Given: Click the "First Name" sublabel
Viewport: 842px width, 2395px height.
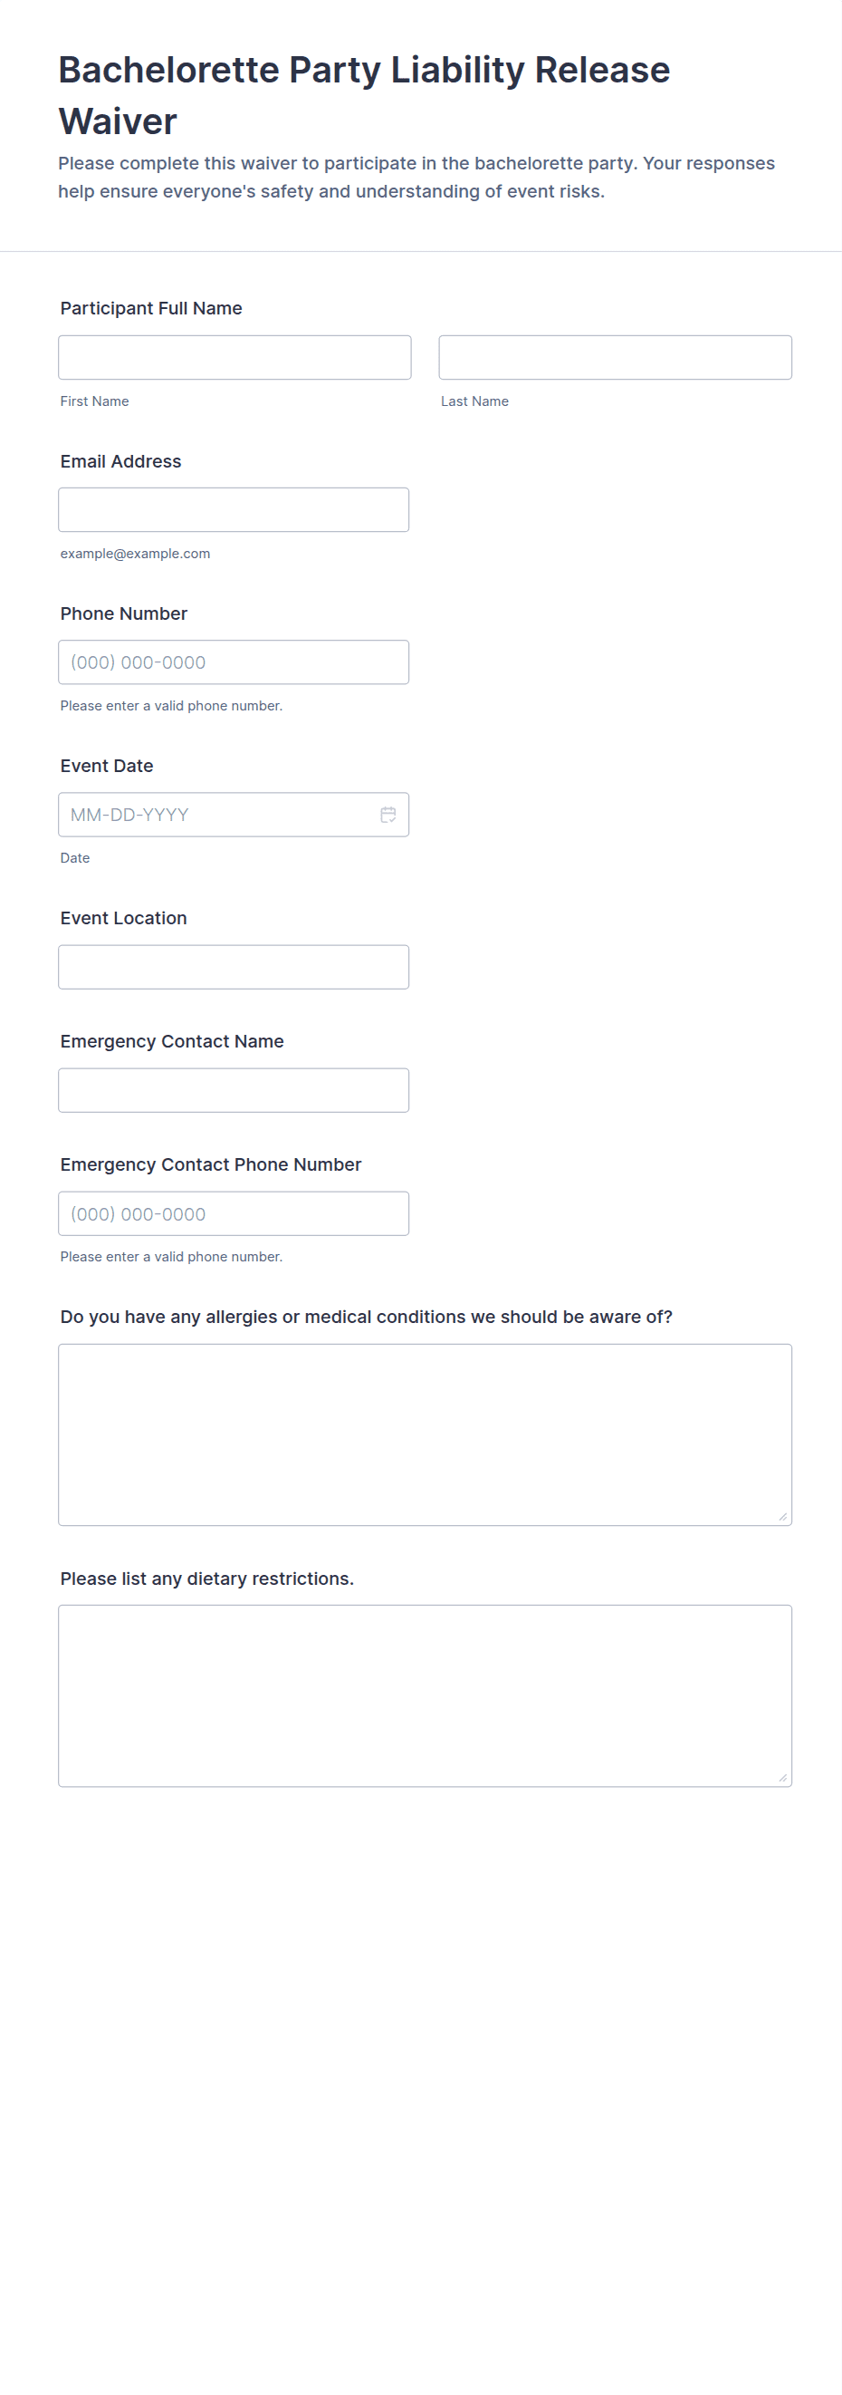Looking at the screenshot, I should 95,401.
